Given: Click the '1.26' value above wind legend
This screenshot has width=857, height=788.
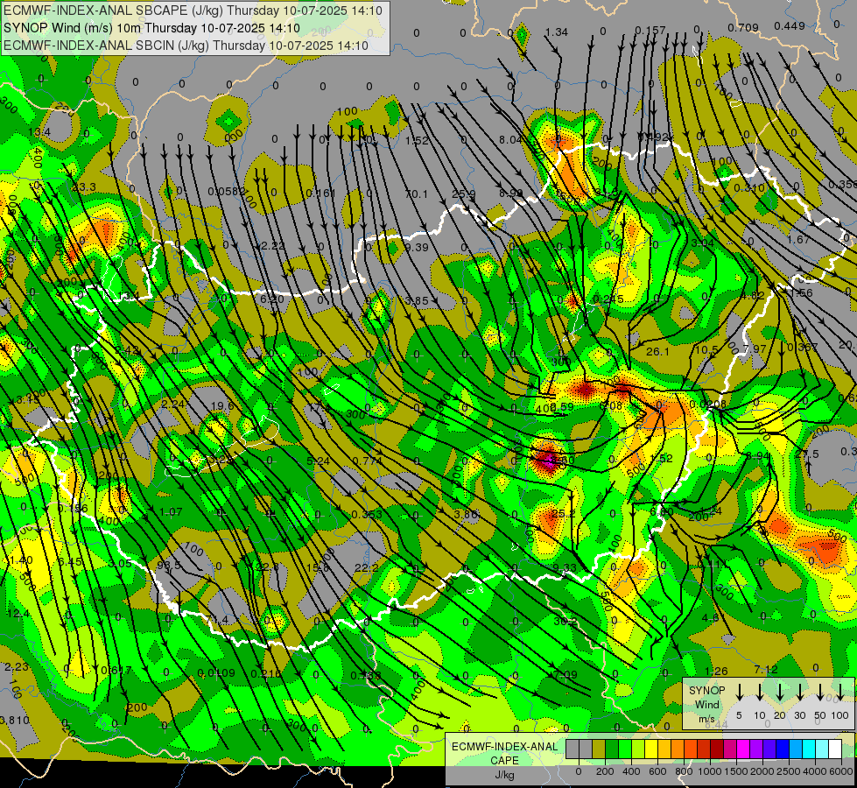Looking at the screenshot, I should tap(716, 672).
